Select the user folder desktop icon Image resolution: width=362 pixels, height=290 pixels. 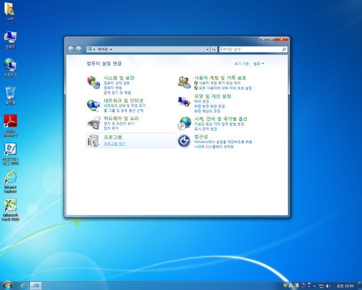10,12
